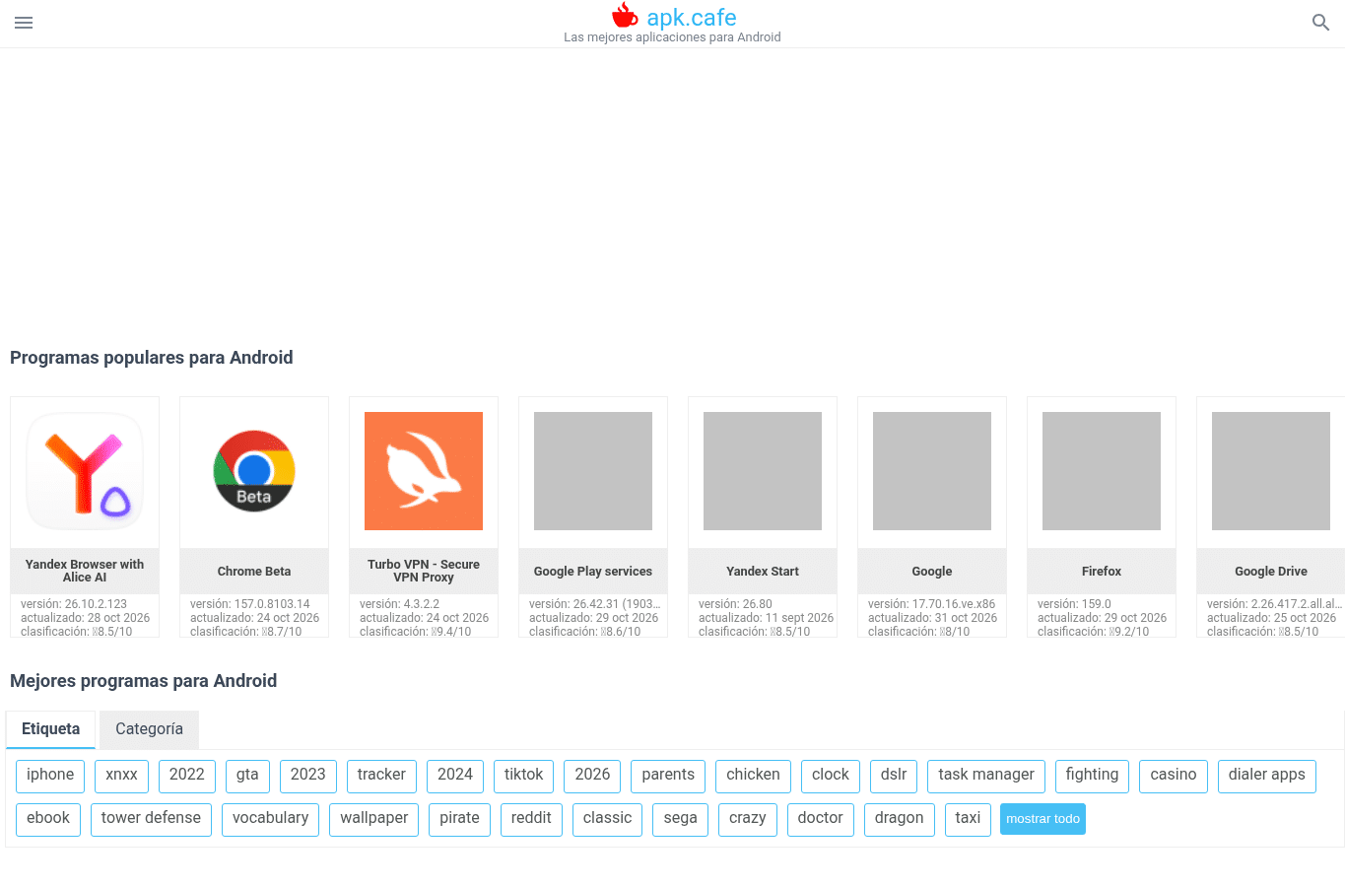Open the hamburger menu icon

coord(24,23)
